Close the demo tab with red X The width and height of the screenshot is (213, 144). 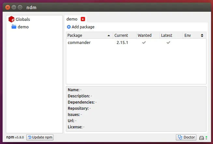[83, 19]
